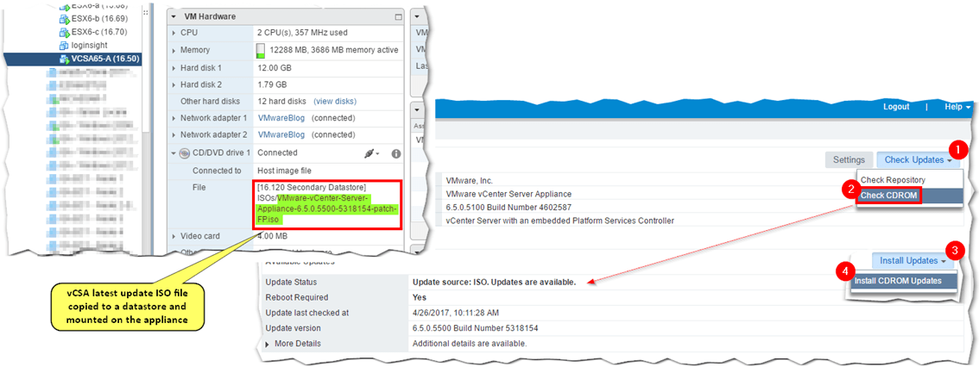
Task: Open VMwareBlog network for adapter 2
Action: 281,134
